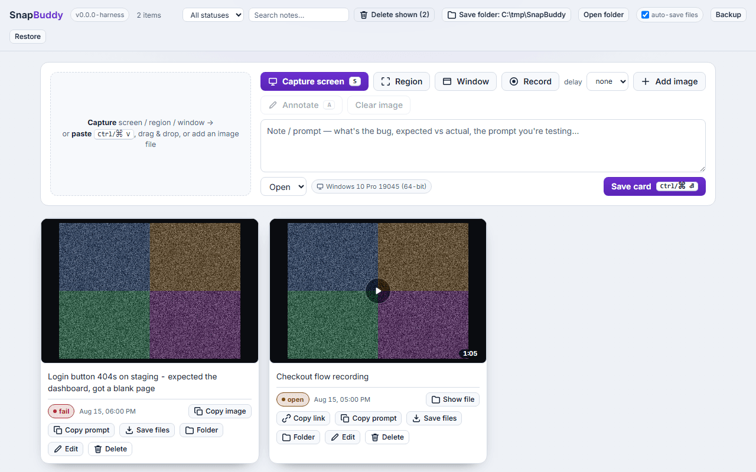Open the status dropdown showing Open
This screenshot has height=472, width=756.
(283, 186)
